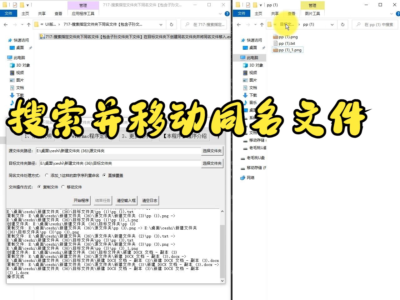The image size is (400, 300).
Task: Open quick access toolbar dropdown in left titlebar
Action: point(27,5)
